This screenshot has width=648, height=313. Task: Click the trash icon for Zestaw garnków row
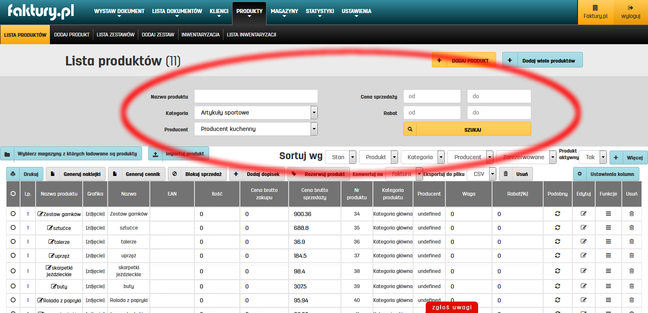(x=632, y=214)
